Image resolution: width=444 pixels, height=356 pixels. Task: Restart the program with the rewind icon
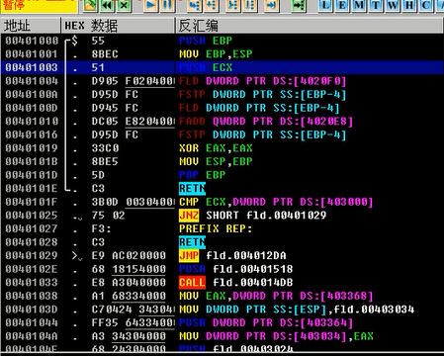[107, 6]
